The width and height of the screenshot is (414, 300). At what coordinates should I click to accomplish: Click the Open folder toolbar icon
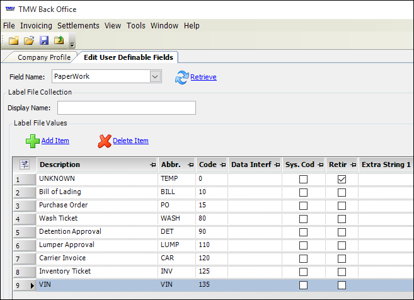(x=29, y=41)
